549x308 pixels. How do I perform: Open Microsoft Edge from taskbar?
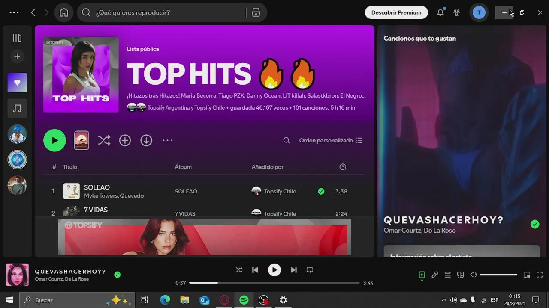(165, 300)
